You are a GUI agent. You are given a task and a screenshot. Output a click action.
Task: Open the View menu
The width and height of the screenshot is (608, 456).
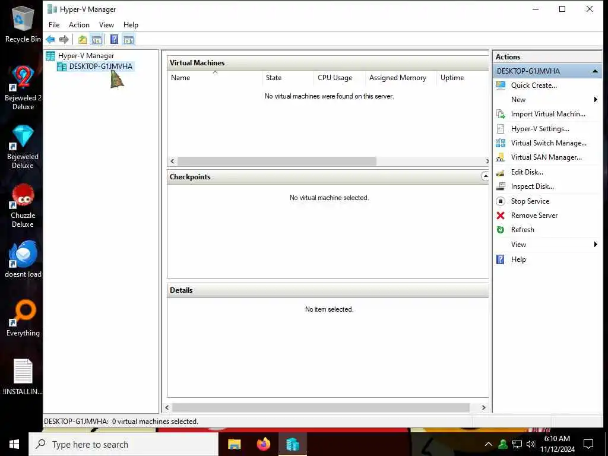tap(106, 25)
